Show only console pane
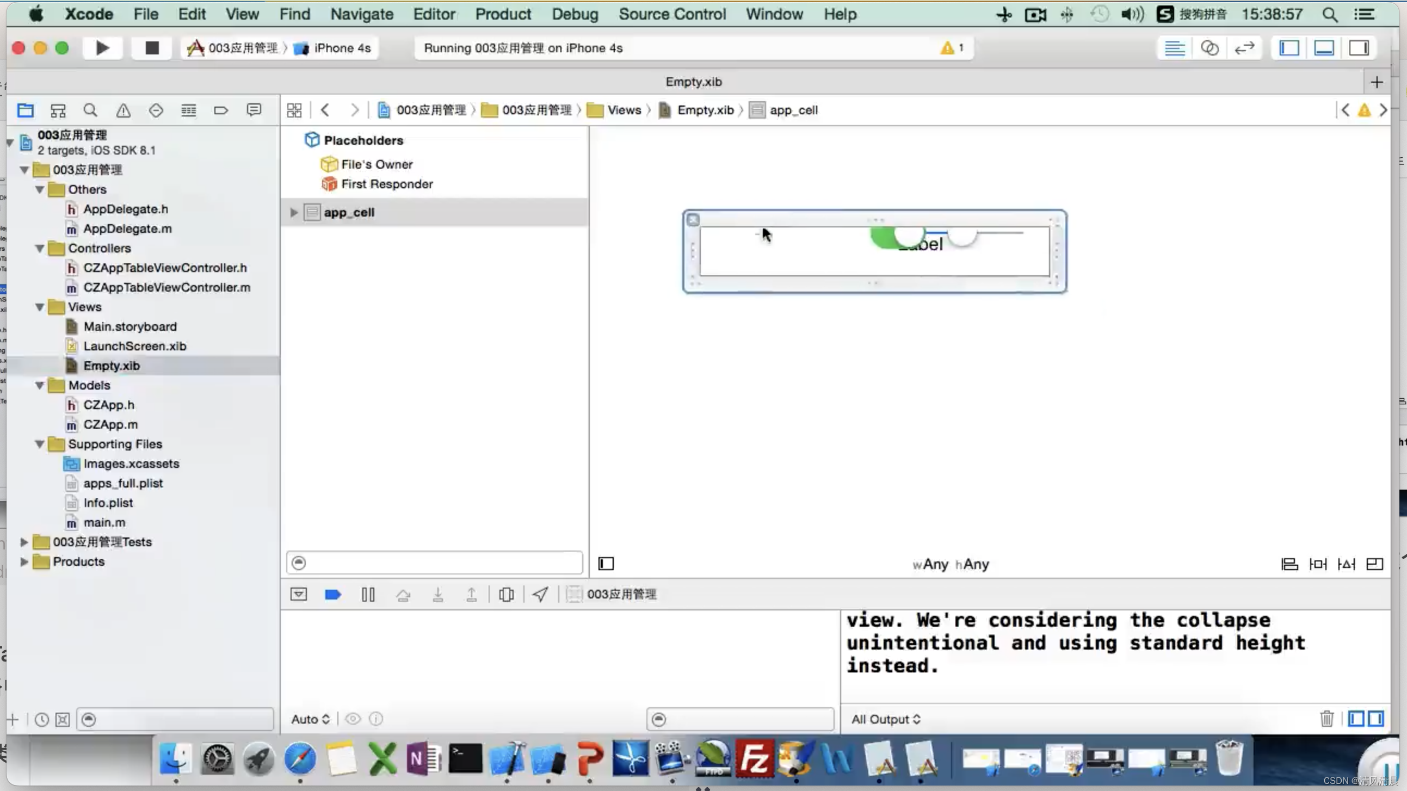 click(x=1375, y=718)
